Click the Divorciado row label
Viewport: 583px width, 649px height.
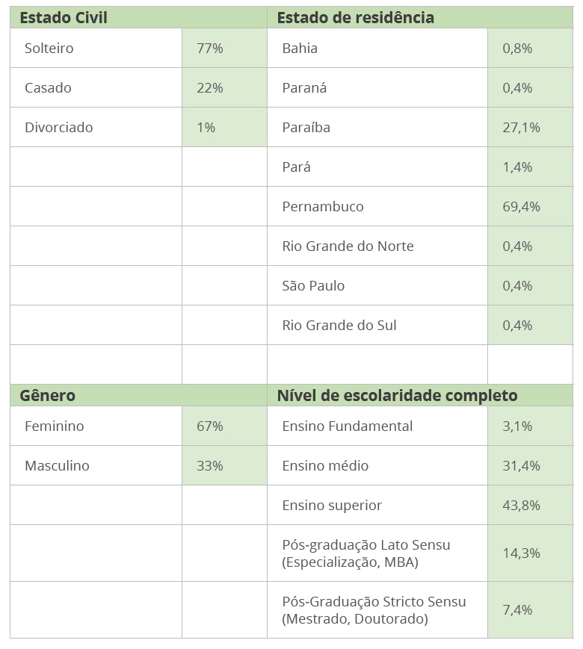tap(59, 128)
